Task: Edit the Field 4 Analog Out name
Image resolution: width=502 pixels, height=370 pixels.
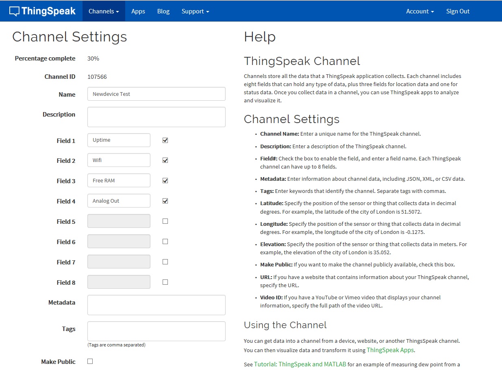Action: pyautogui.click(x=119, y=201)
